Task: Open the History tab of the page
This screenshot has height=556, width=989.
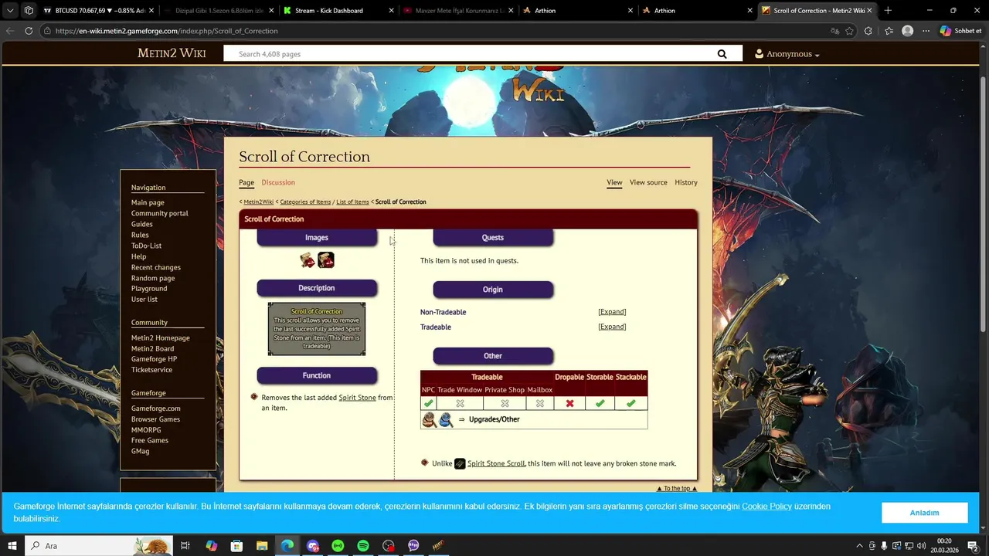Action: (x=686, y=182)
